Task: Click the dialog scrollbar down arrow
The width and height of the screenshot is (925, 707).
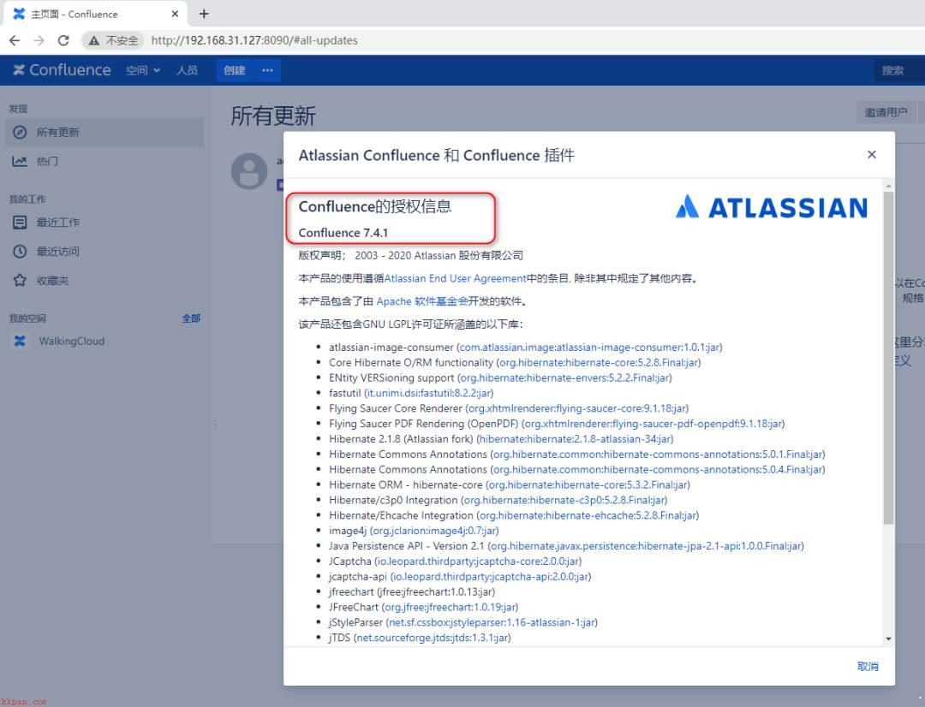Action: [888, 639]
